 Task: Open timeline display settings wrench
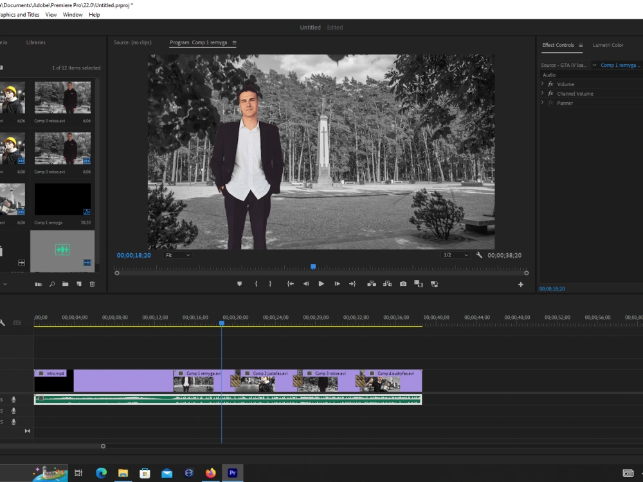coord(2,323)
